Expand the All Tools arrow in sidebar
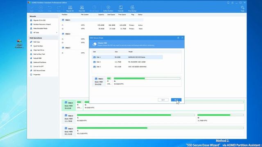 pos(56,33)
